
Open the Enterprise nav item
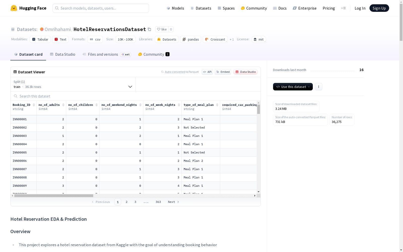(x=305, y=8)
